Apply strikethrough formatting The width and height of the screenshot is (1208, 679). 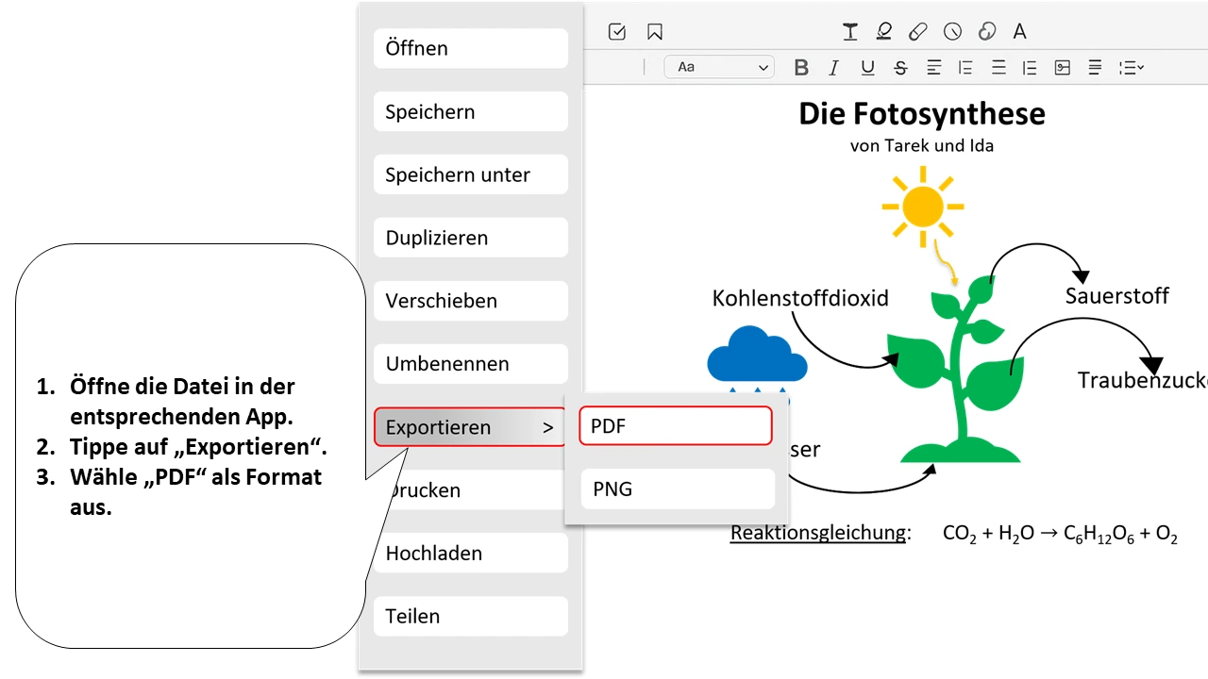[x=900, y=68]
